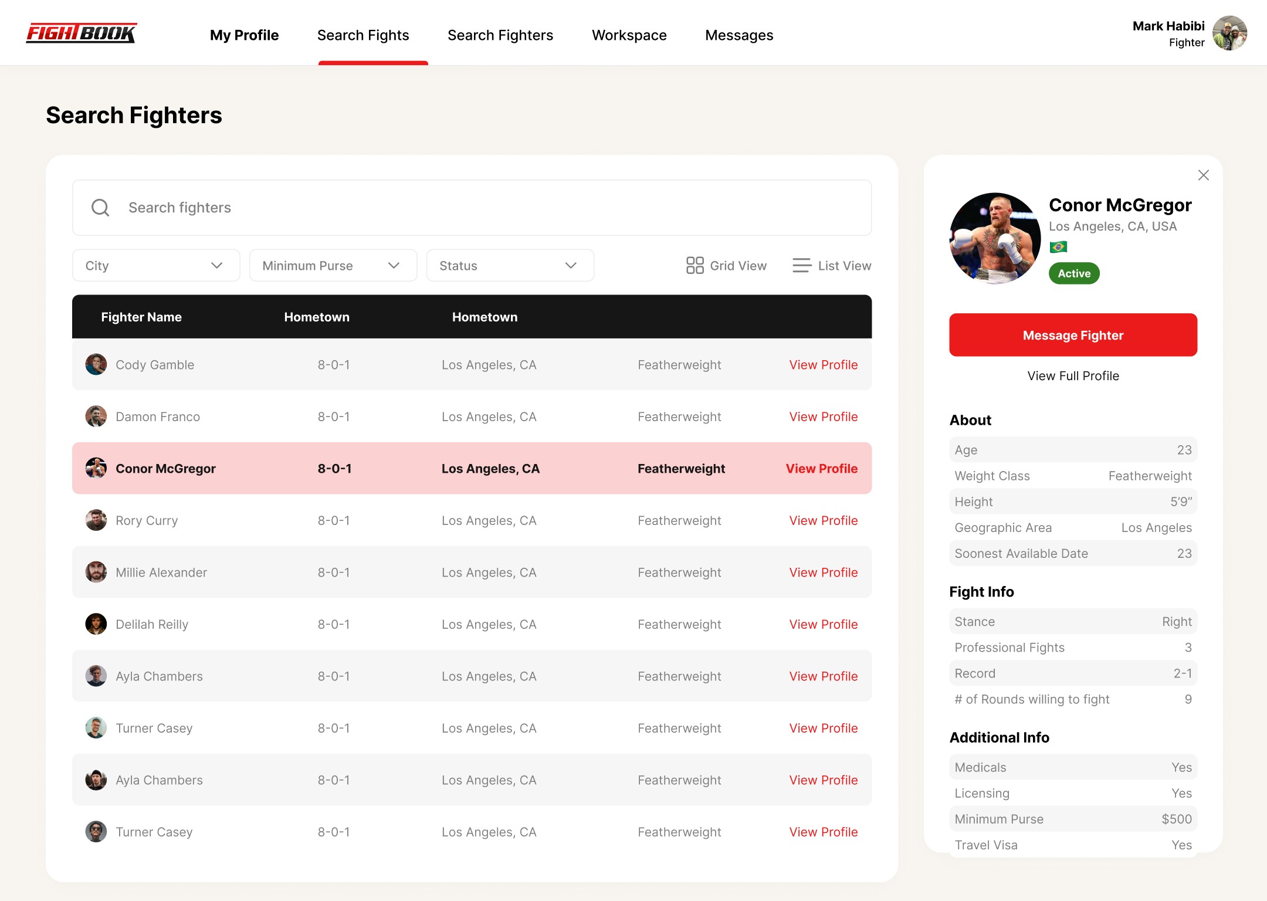This screenshot has width=1267, height=901.
Task: View Profile for Damon Franco
Action: [x=824, y=416]
